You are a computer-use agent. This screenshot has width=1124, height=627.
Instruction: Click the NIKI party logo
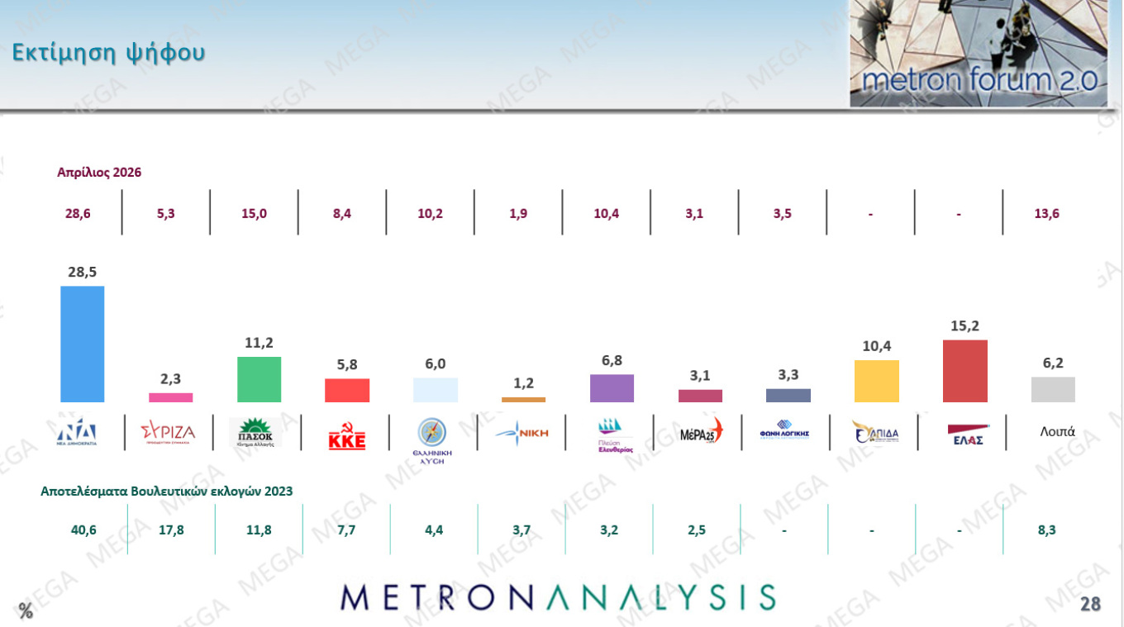coord(520,431)
